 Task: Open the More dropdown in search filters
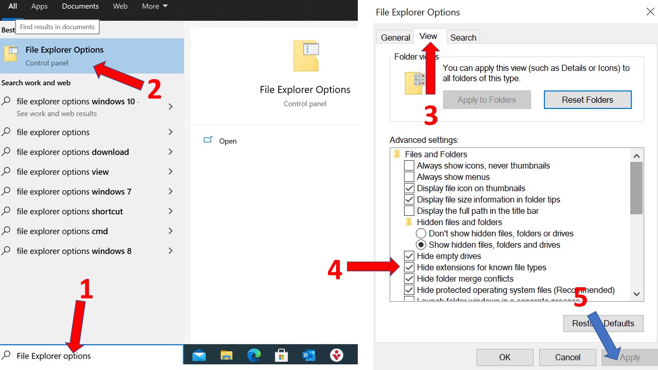pos(155,6)
